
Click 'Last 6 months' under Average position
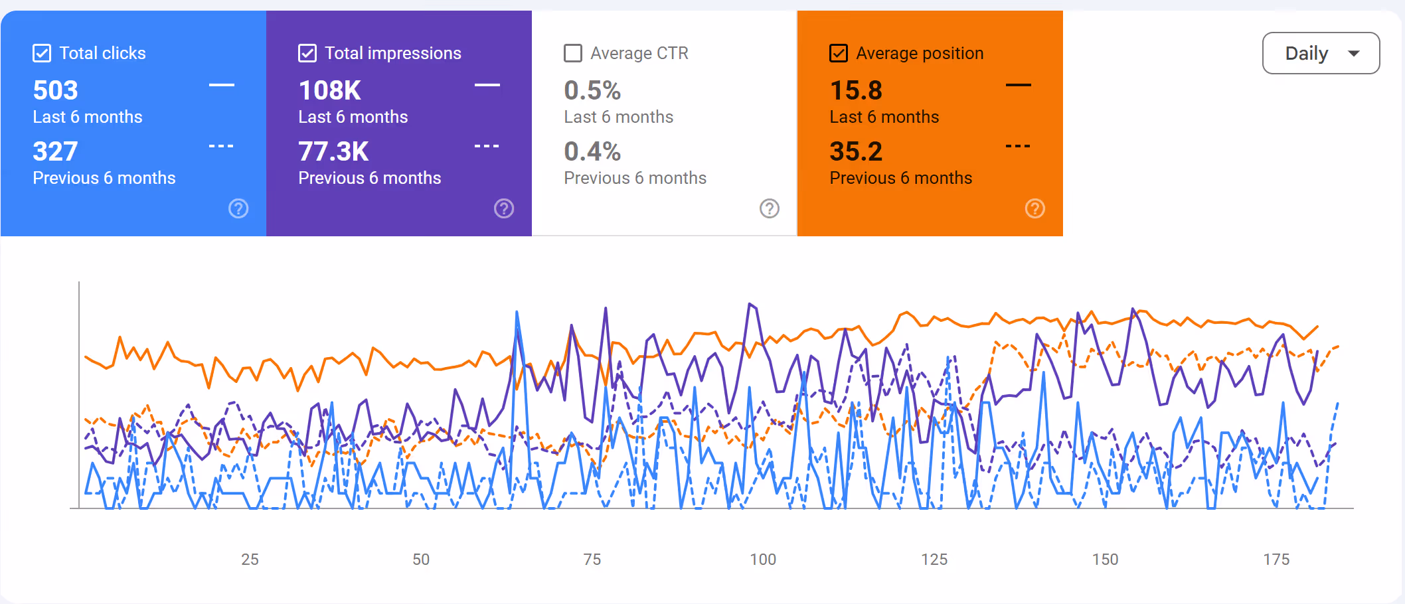click(884, 117)
